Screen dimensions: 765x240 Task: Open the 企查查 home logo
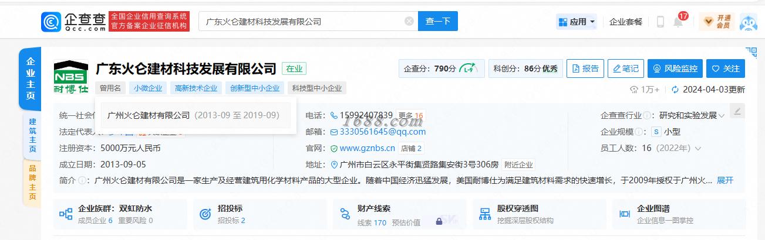coord(73,21)
